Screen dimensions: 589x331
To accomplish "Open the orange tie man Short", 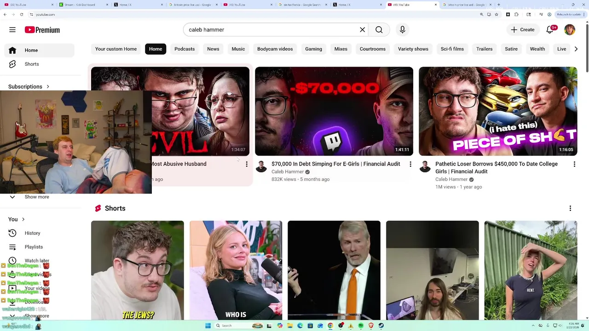I will (x=334, y=270).
